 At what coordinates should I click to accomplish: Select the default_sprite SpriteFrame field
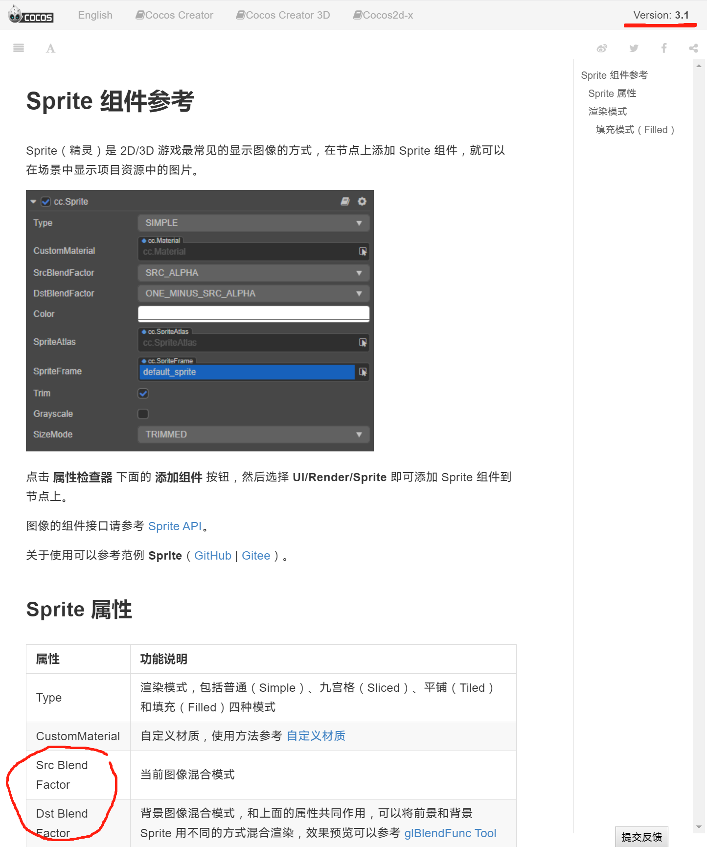pos(247,372)
